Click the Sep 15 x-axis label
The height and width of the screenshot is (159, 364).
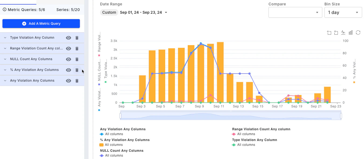click(x=258, y=106)
